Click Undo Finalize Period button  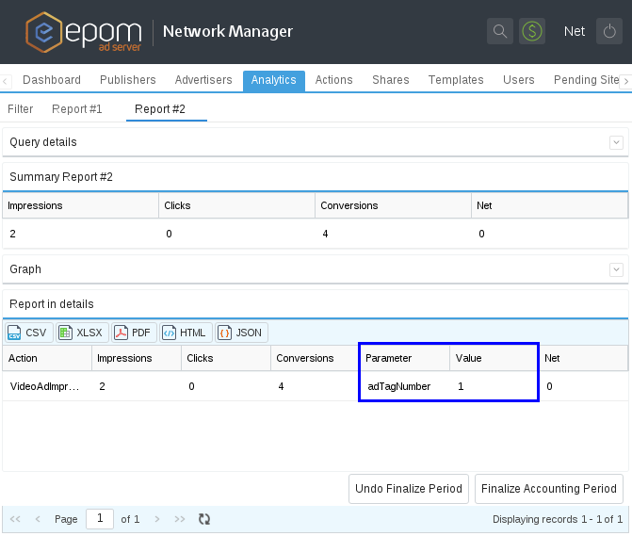[408, 489]
